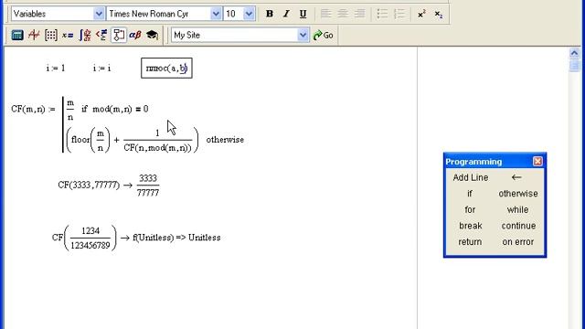Click the i := i expression
The height and width of the screenshot is (329, 585).
pos(101,69)
